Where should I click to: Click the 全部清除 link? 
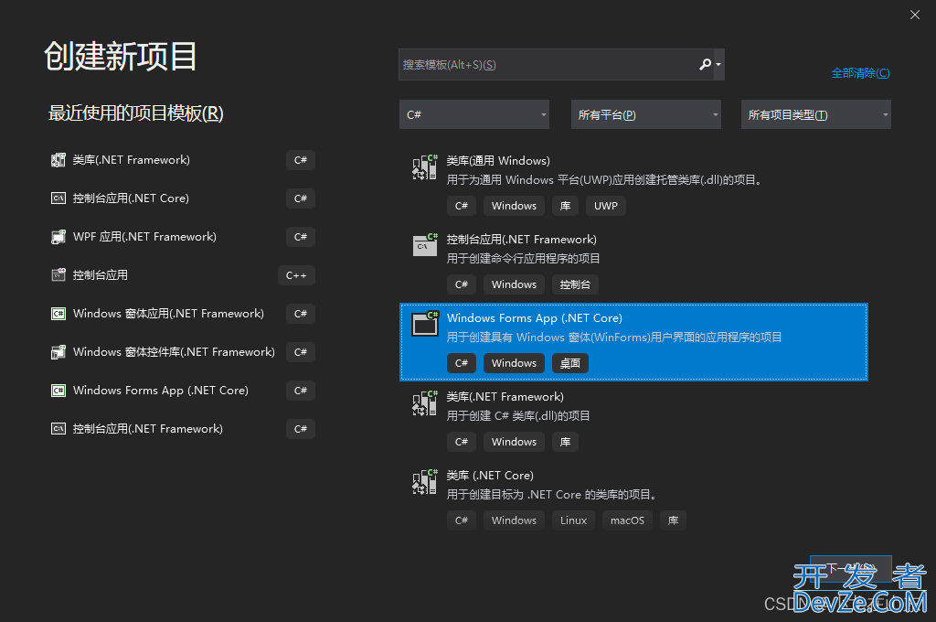point(859,73)
